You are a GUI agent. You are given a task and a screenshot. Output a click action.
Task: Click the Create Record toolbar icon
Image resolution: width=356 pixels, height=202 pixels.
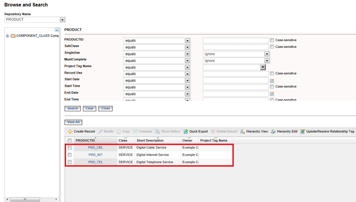click(70, 132)
